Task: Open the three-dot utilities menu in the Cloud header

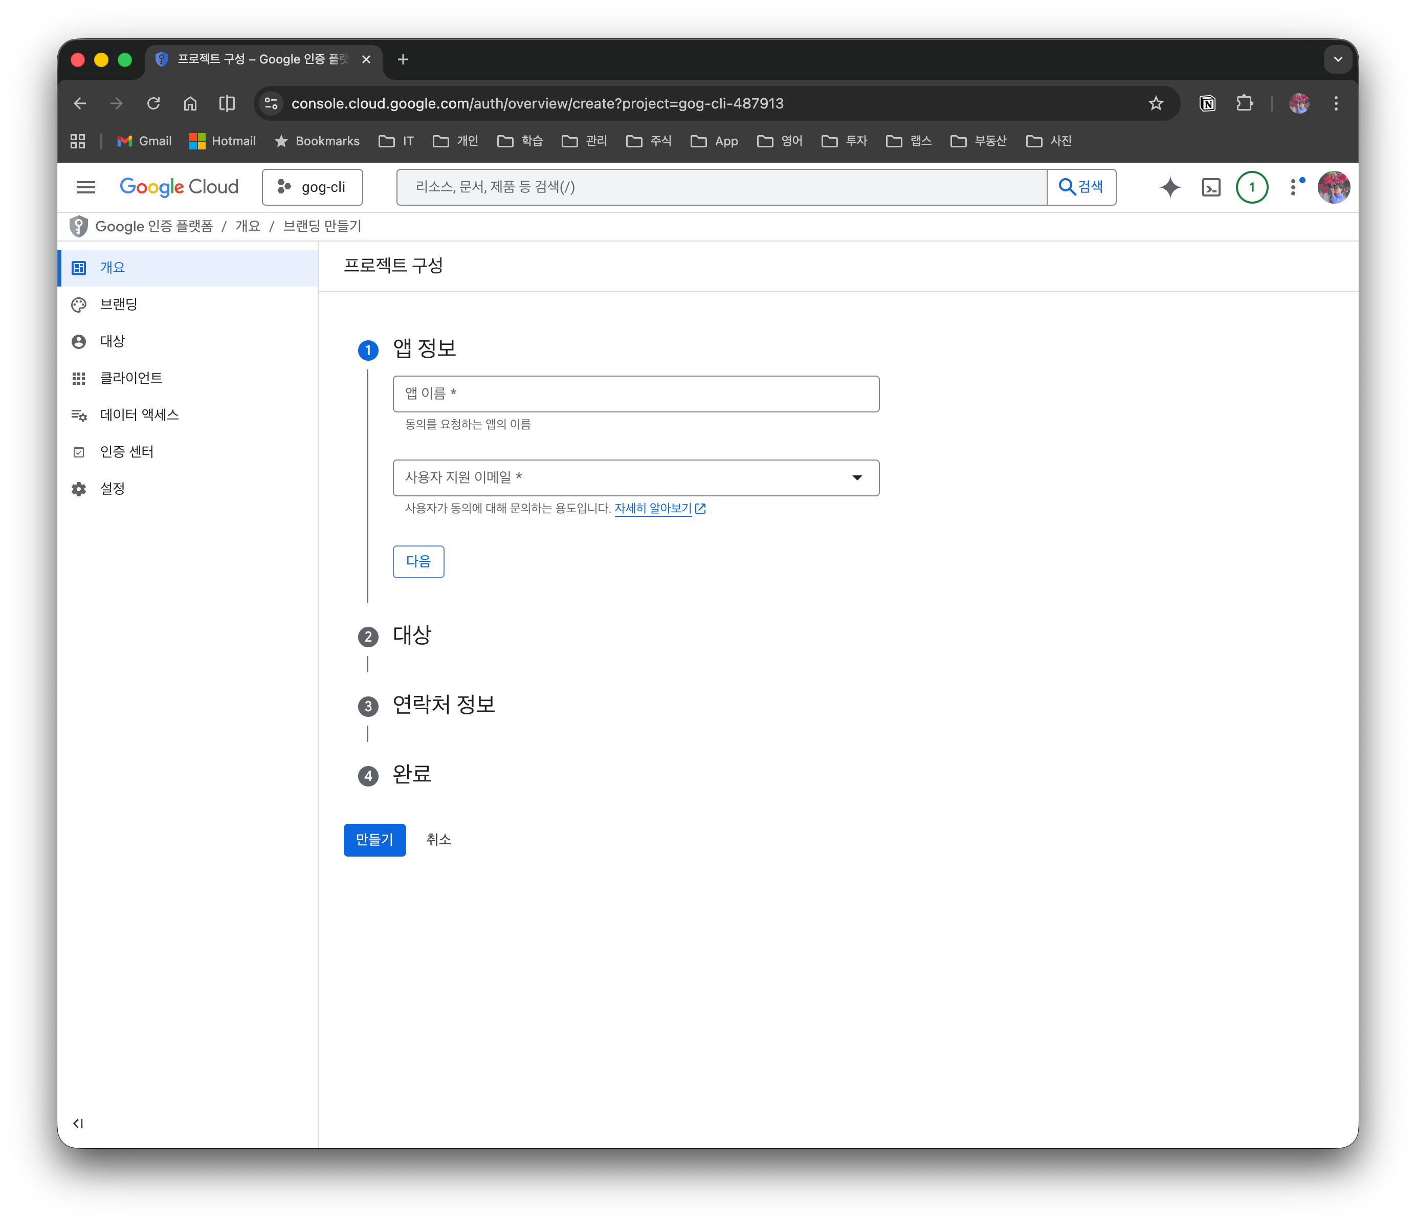Action: (1294, 187)
